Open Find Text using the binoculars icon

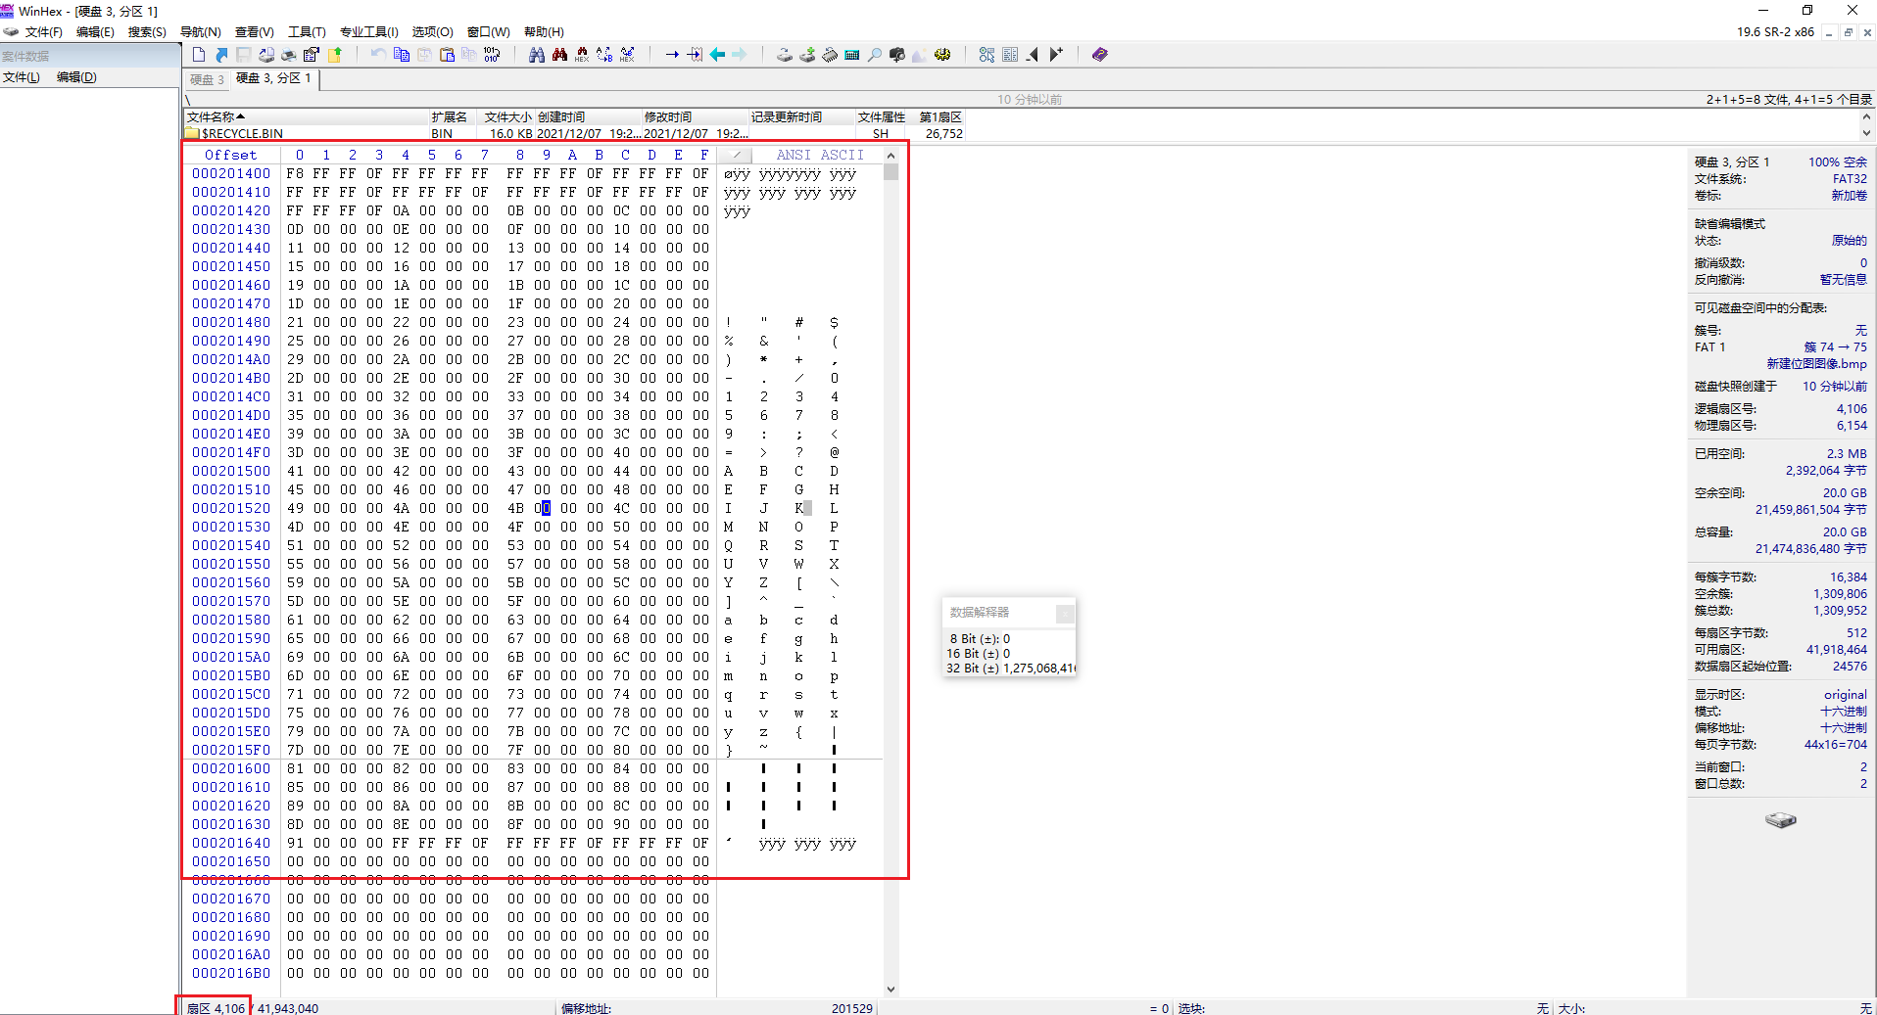point(537,55)
